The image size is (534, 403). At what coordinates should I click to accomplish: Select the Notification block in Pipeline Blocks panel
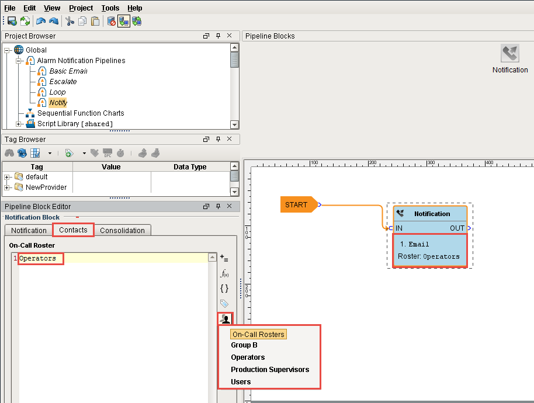pyautogui.click(x=509, y=55)
